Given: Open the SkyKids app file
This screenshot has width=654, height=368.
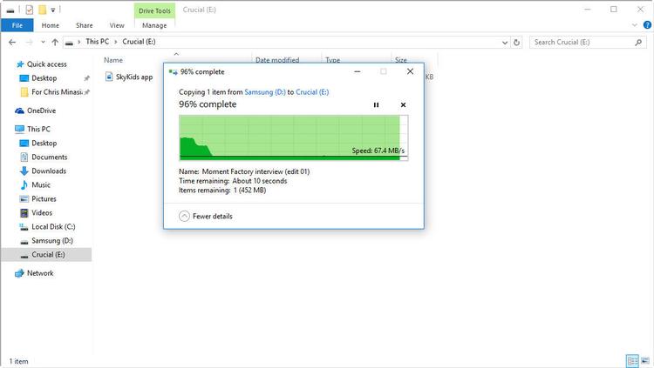Looking at the screenshot, I should (x=133, y=77).
